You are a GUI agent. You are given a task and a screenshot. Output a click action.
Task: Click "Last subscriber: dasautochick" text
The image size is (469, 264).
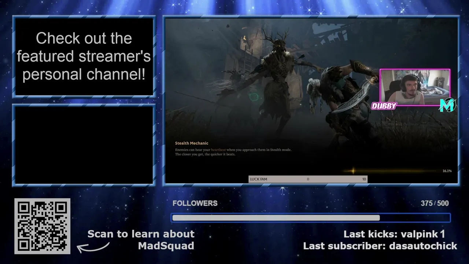click(380, 246)
